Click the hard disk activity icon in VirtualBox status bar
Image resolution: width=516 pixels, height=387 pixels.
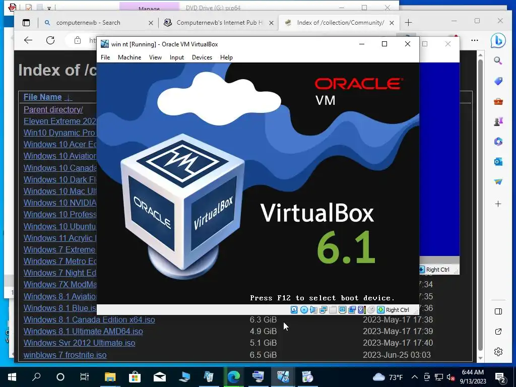(294, 310)
